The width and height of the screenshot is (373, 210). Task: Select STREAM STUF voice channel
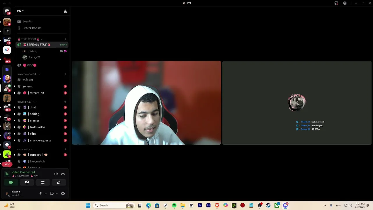[42, 45]
